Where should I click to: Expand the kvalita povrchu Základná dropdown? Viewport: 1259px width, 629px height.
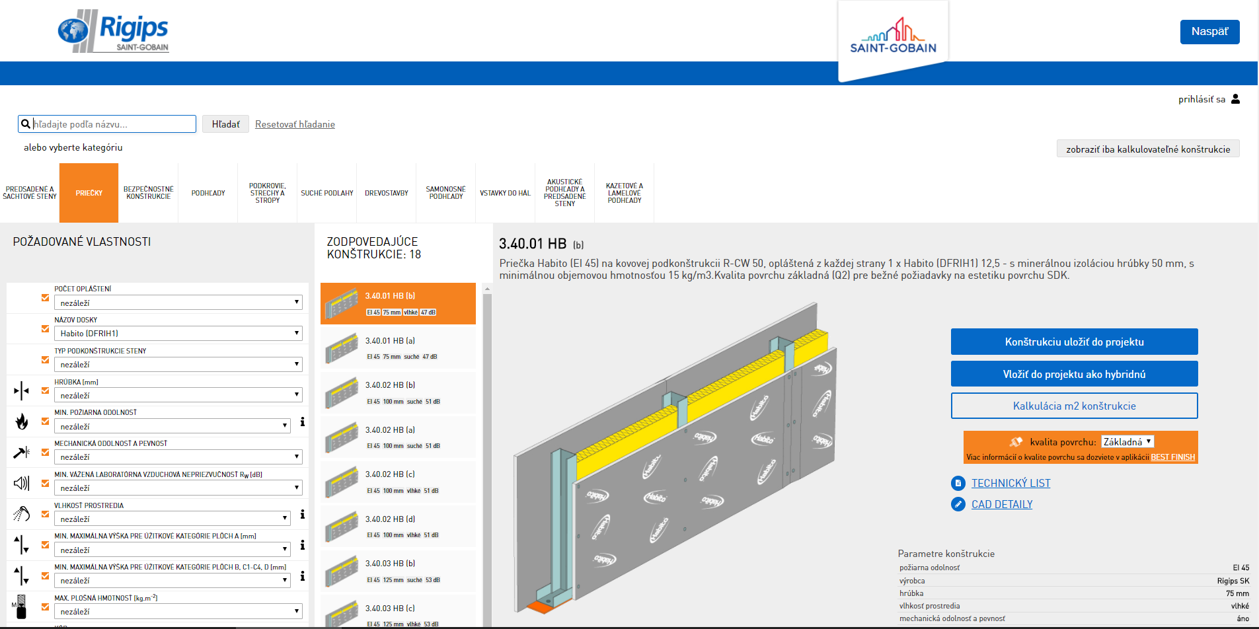click(1127, 442)
